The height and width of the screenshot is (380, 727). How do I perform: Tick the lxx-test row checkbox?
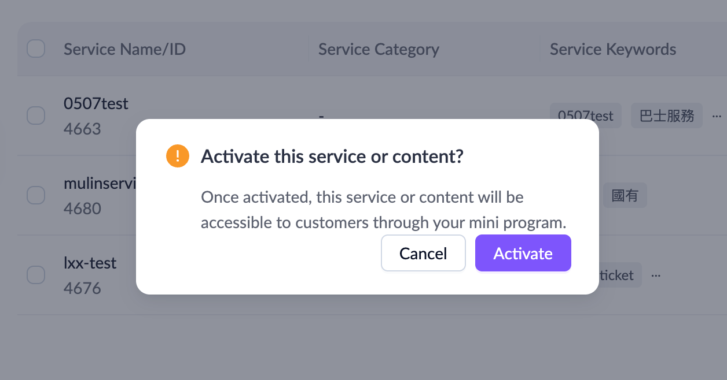point(36,275)
